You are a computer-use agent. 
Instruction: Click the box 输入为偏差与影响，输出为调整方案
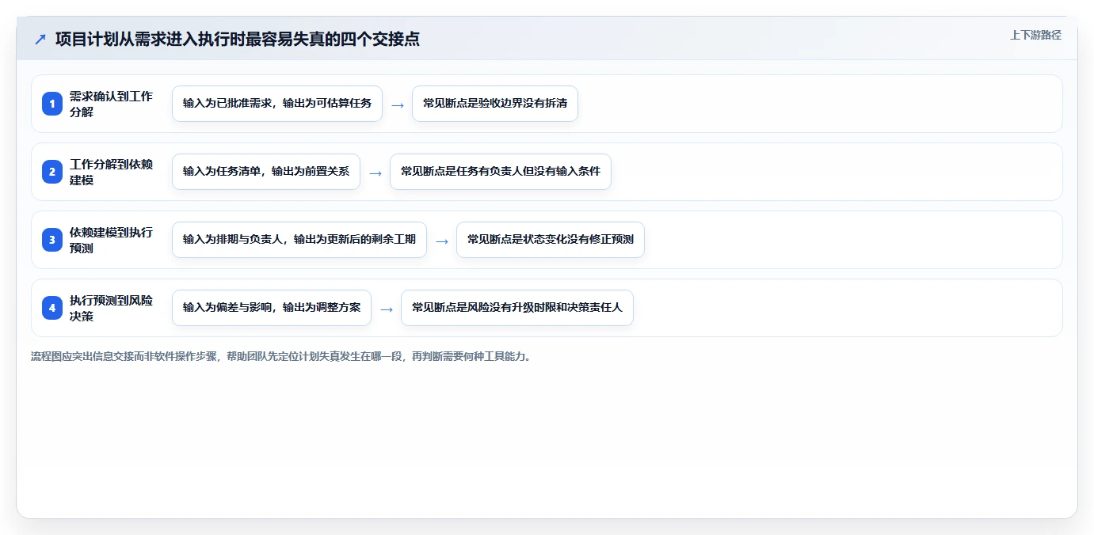pyautogui.click(x=272, y=308)
